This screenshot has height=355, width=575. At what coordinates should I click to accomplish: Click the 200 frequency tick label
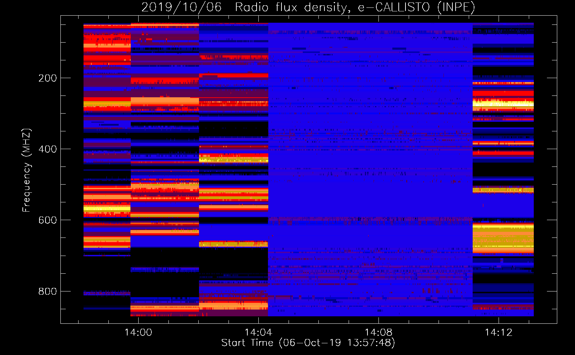tap(48, 78)
